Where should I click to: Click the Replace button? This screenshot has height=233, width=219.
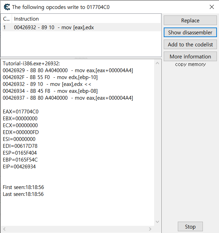pos(190,20)
